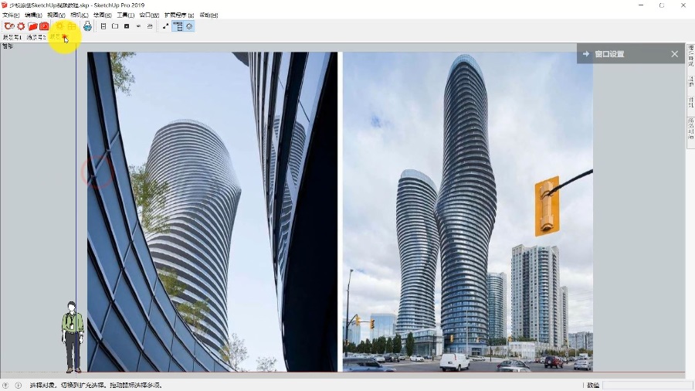Viewport: 695px width, 391px height.
Task: Click the second circular status bar icon
Action: (19, 386)
